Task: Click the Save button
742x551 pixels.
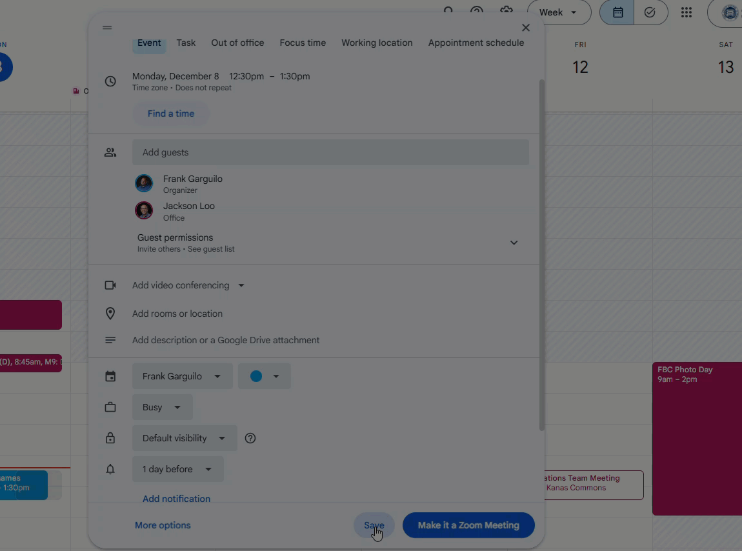Action: [x=374, y=525]
